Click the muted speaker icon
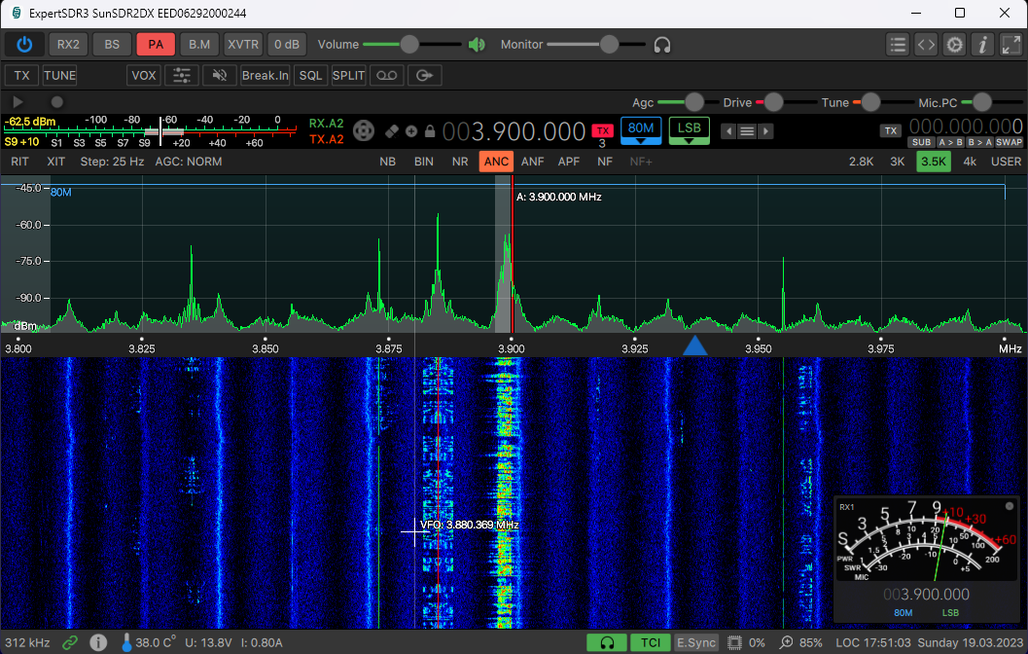The height and width of the screenshot is (654, 1028). [220, 76]
